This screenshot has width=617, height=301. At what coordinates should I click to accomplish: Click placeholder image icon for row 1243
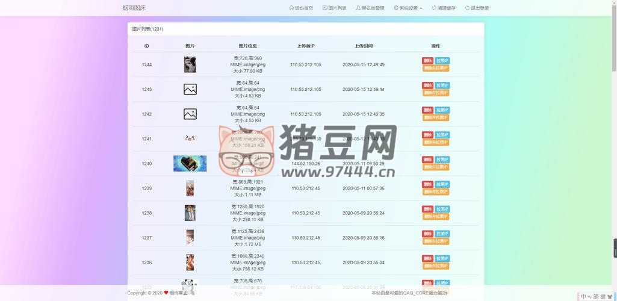190,89
